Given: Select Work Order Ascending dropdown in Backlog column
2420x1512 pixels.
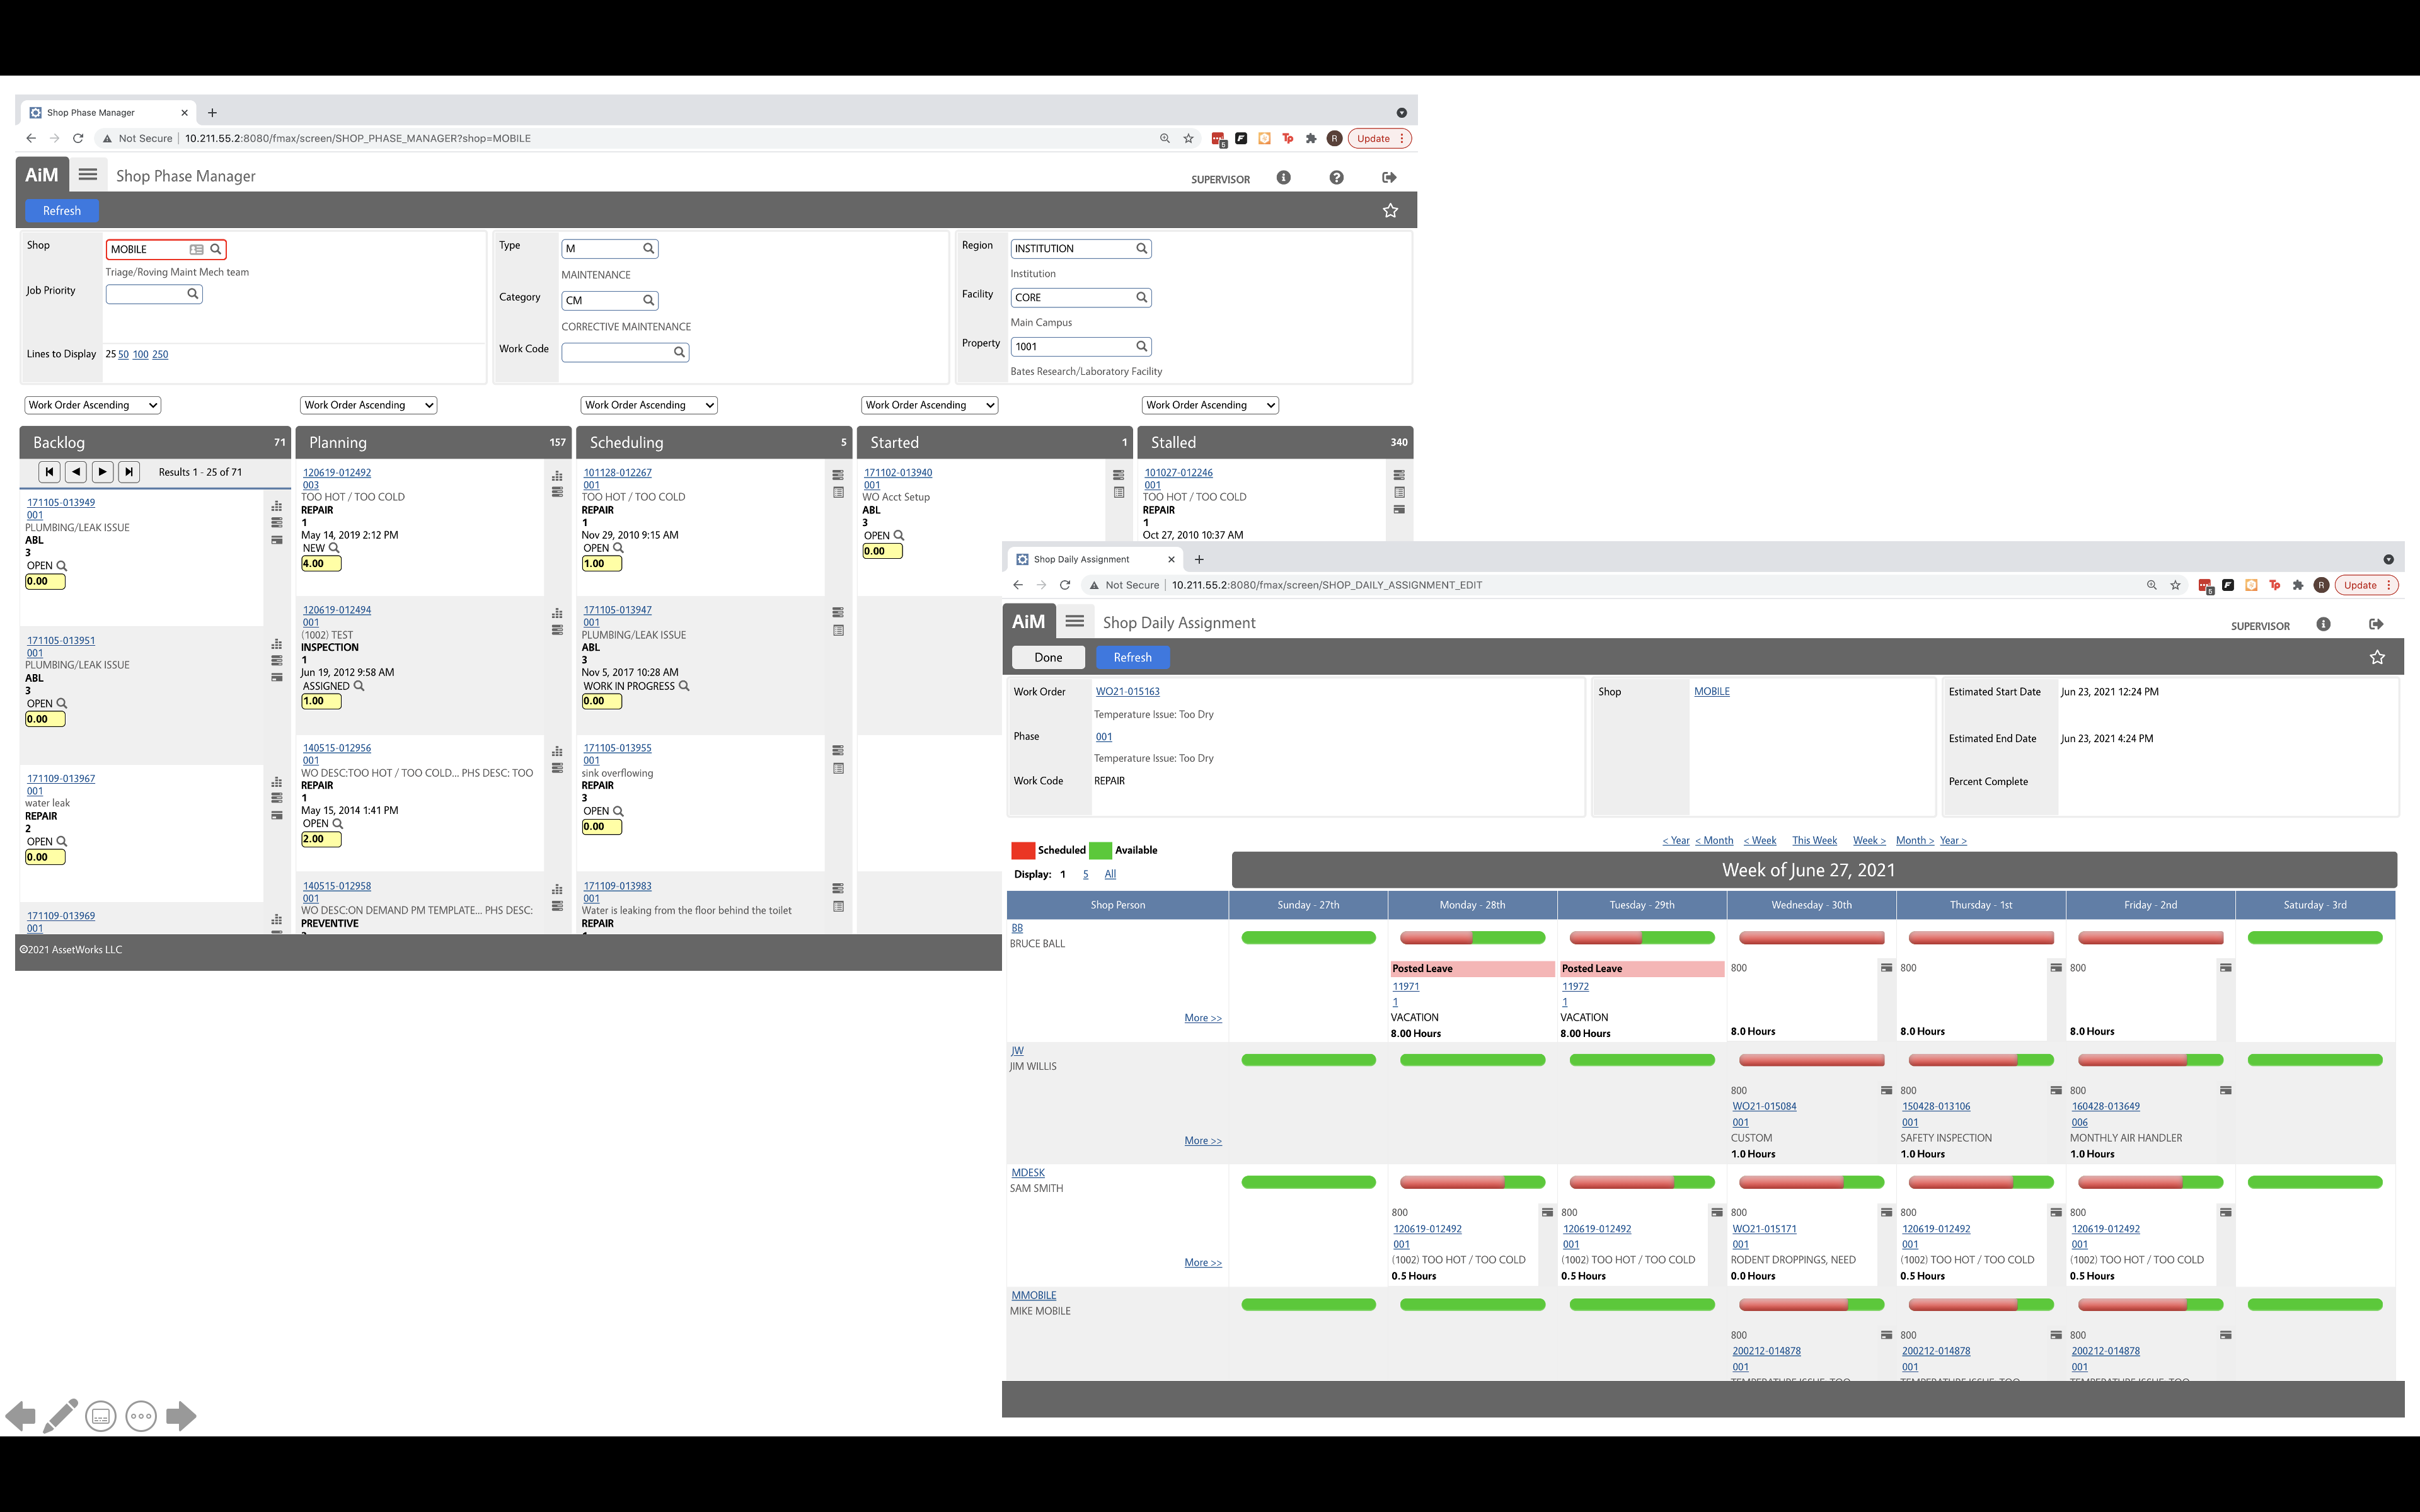Looking at the screenshot, I should 93,404.
